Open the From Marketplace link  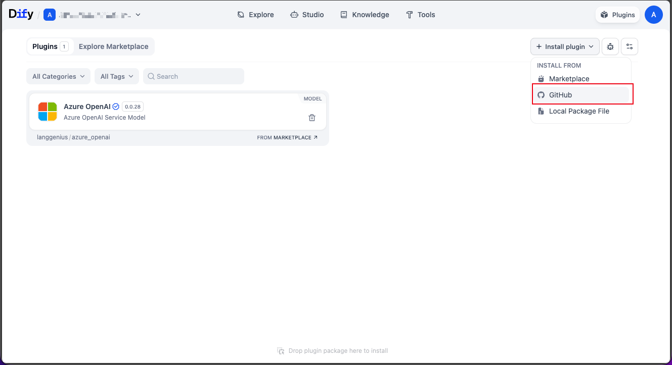[x=287, y=137]
